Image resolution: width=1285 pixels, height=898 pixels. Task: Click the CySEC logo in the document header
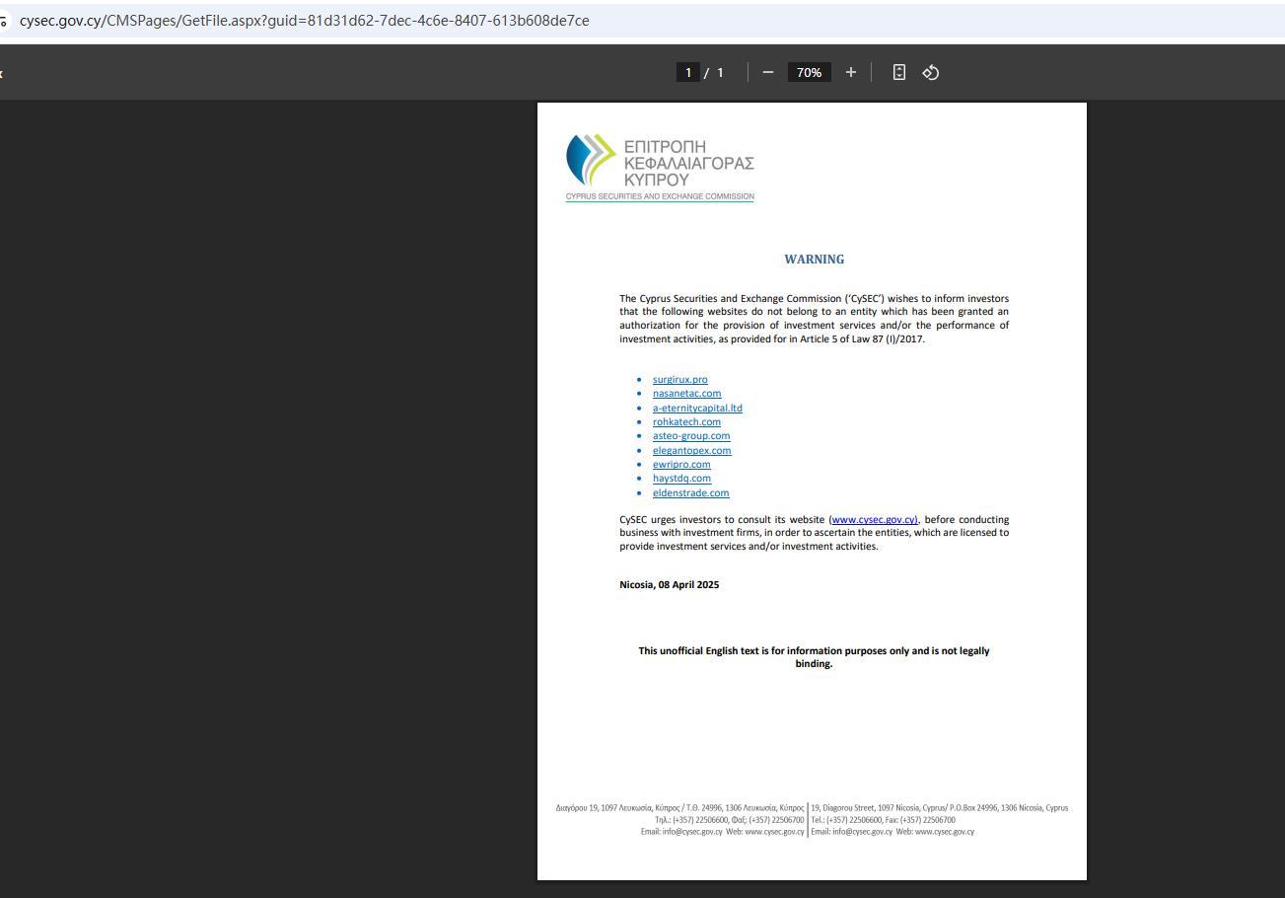tap(660, 167)
